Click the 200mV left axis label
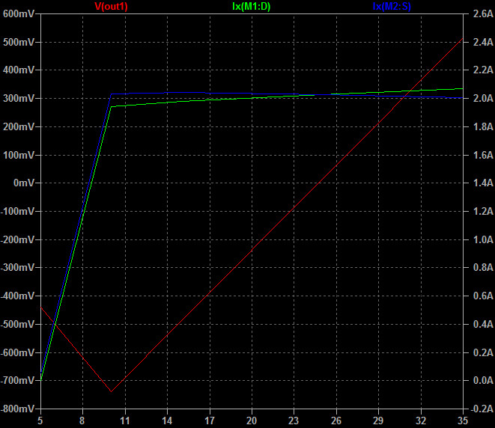Viewport: 495px width, 428px height. 18,126
